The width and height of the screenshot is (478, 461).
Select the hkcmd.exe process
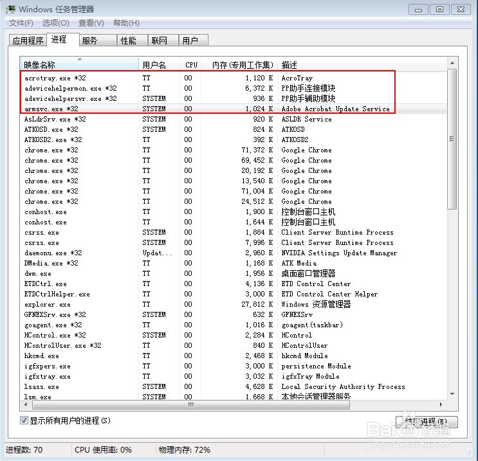(x=233, y=356)
